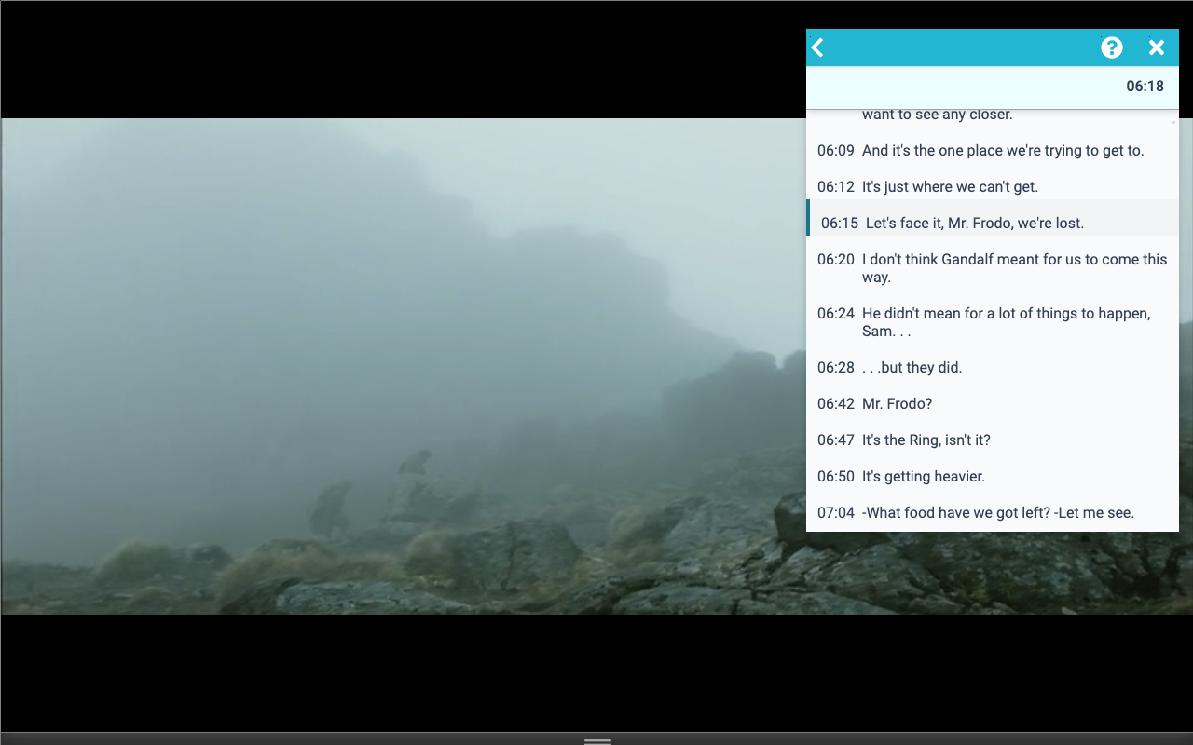Screen dimensions: 1193x745
Task: Click the 06:42 timestamp
Action: coord(836,403)
